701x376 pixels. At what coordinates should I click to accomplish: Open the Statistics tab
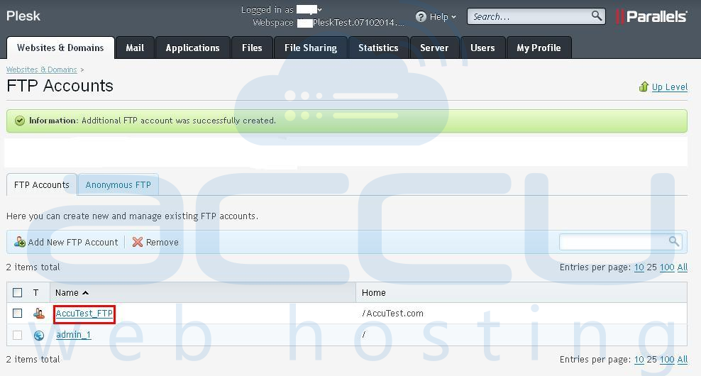click(x=378, y=48)
